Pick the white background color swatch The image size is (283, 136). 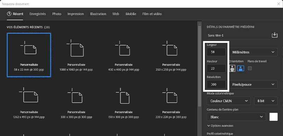coord(273,117)
